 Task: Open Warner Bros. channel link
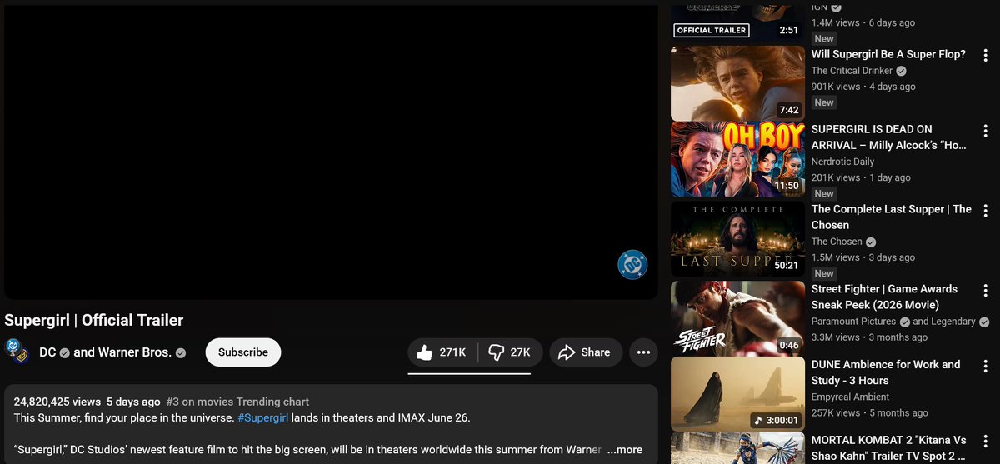(x=134, y=352)
